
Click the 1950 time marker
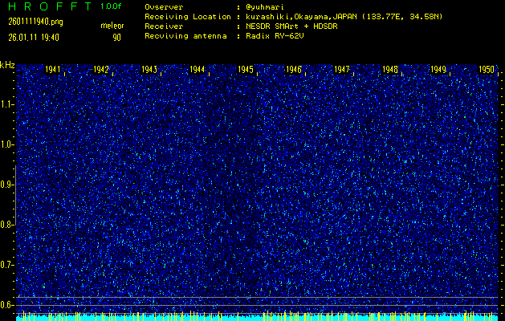point(486,71)
